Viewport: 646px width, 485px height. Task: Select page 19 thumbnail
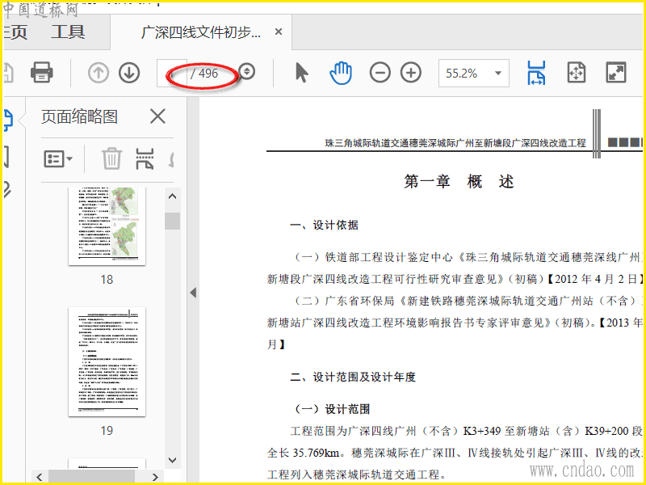coord(107,361)
